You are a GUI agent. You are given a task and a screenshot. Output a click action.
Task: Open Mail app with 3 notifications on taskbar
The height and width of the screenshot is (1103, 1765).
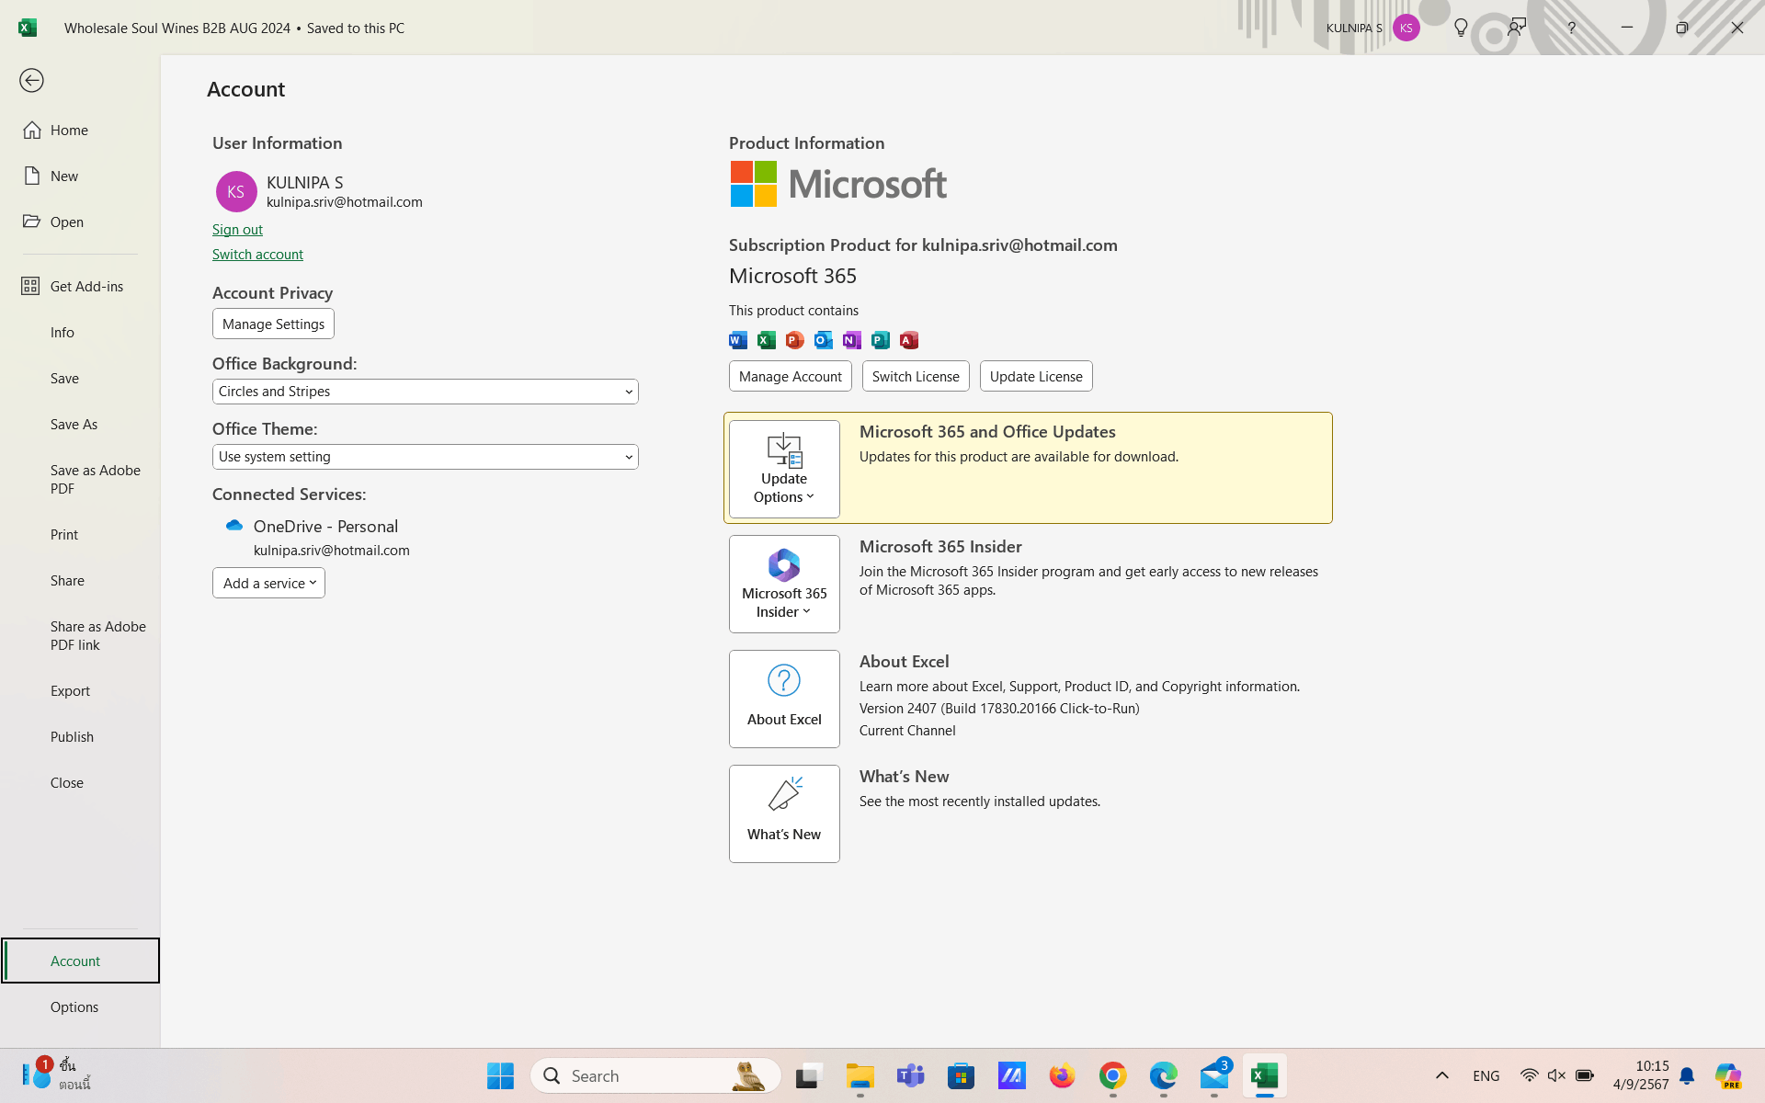click(1214, 1075)
